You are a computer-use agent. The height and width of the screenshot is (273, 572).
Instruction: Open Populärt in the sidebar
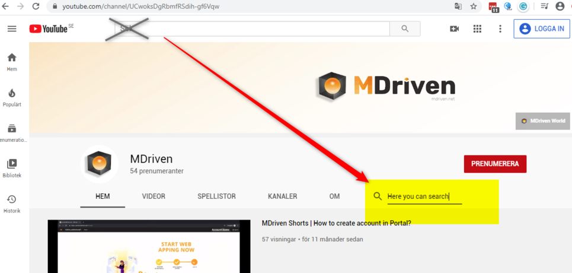(12, 97)
